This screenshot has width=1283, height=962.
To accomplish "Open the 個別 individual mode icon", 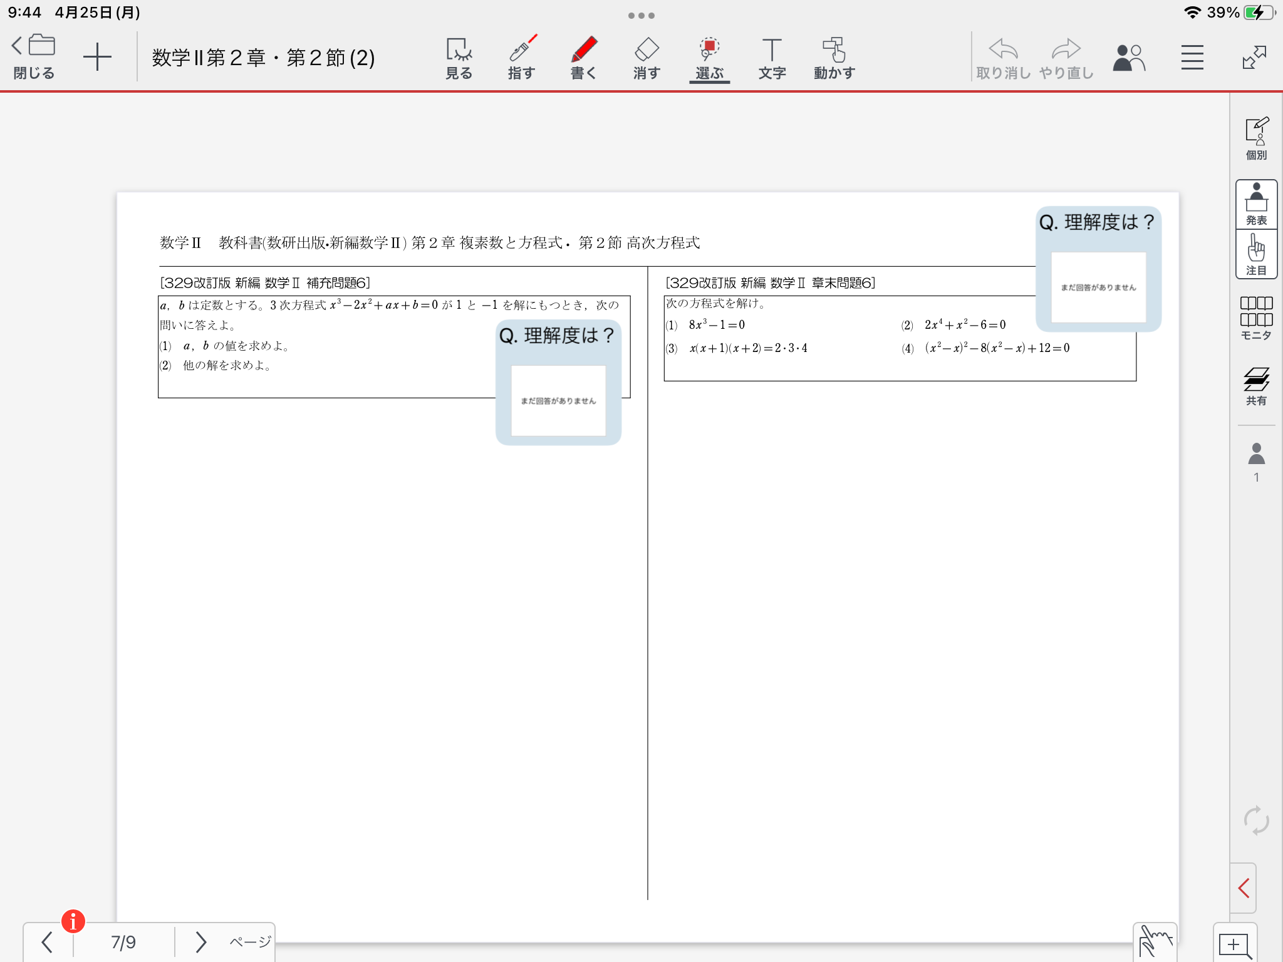I will 1256,138.
